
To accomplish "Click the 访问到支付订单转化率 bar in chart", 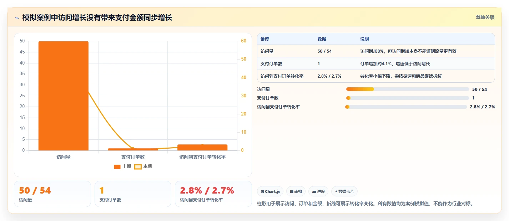I will [x=202, y=148].
